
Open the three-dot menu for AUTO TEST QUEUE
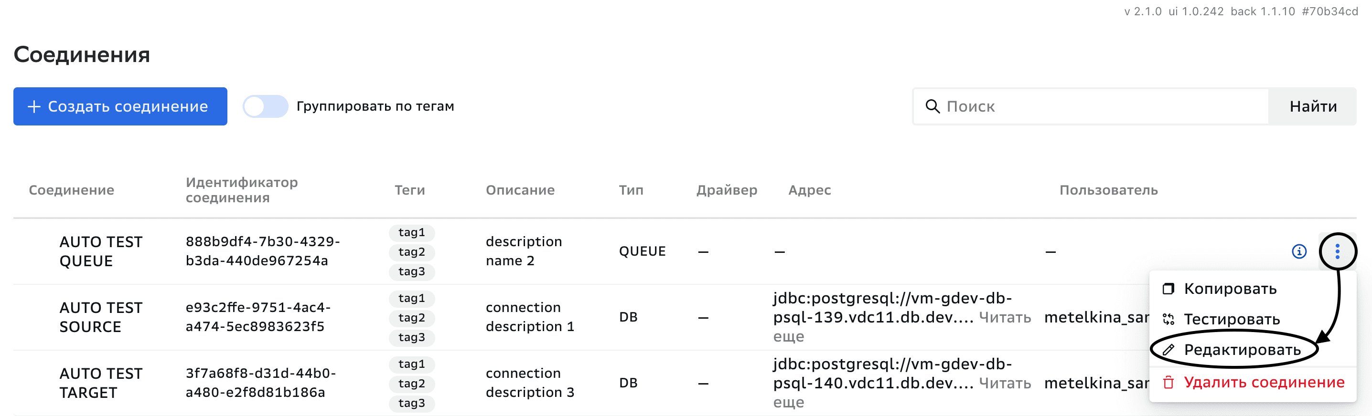pos(1337,251)
